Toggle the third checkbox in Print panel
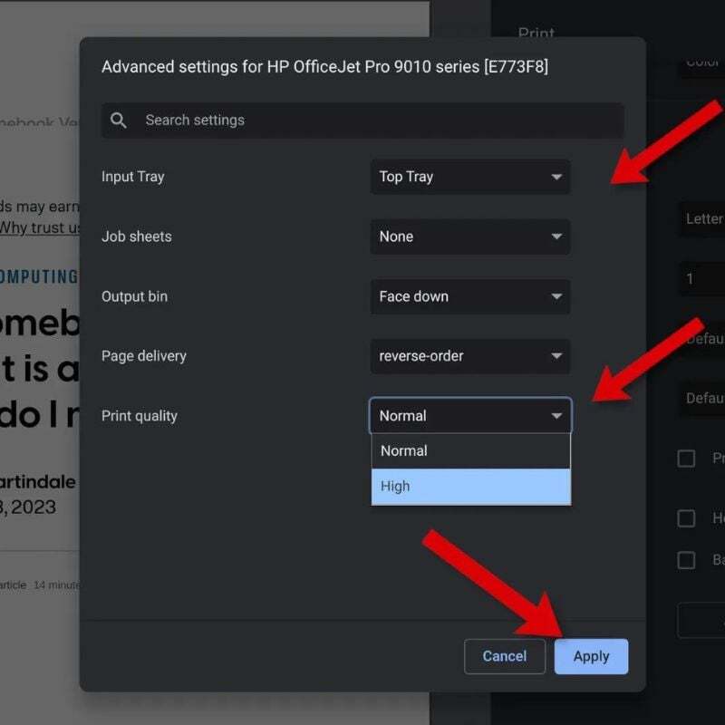Image resolution: width=725 pixels, height=725 pixels. [x=686, y=560]
